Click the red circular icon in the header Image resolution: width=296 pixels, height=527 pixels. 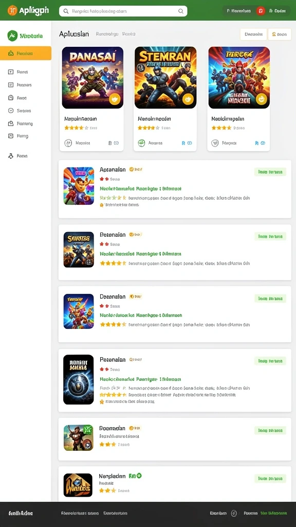tap(261, 11)
